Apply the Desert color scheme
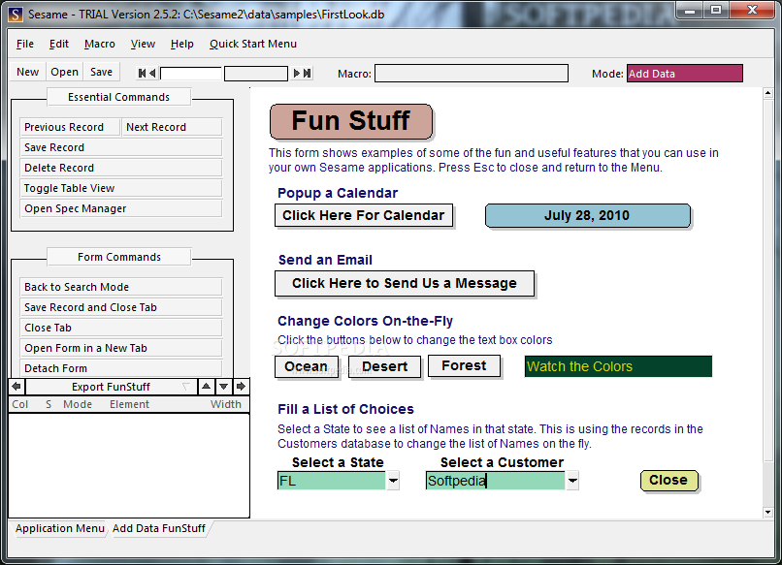Screen dimensions: 782x565 (x=384, y=366)
